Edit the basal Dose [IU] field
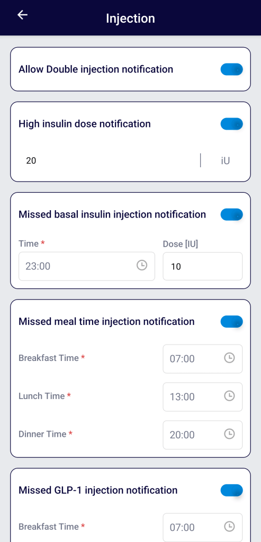261x542 pixels. click(203, 266)
